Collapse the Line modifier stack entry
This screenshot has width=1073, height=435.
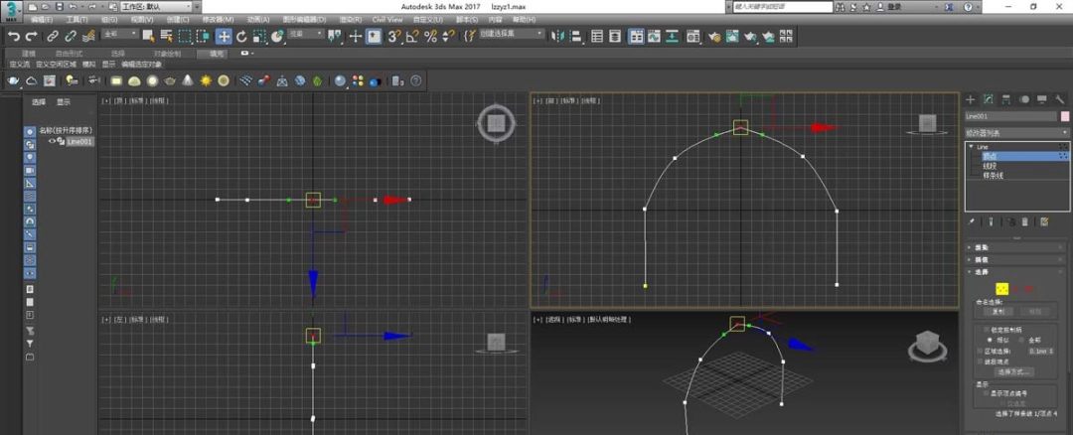(x=971, y=147)
